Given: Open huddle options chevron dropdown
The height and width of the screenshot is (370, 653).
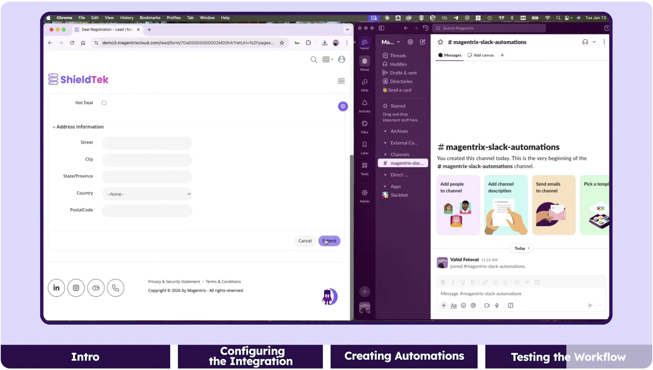Looking at the screenshot, I should 594,42.
